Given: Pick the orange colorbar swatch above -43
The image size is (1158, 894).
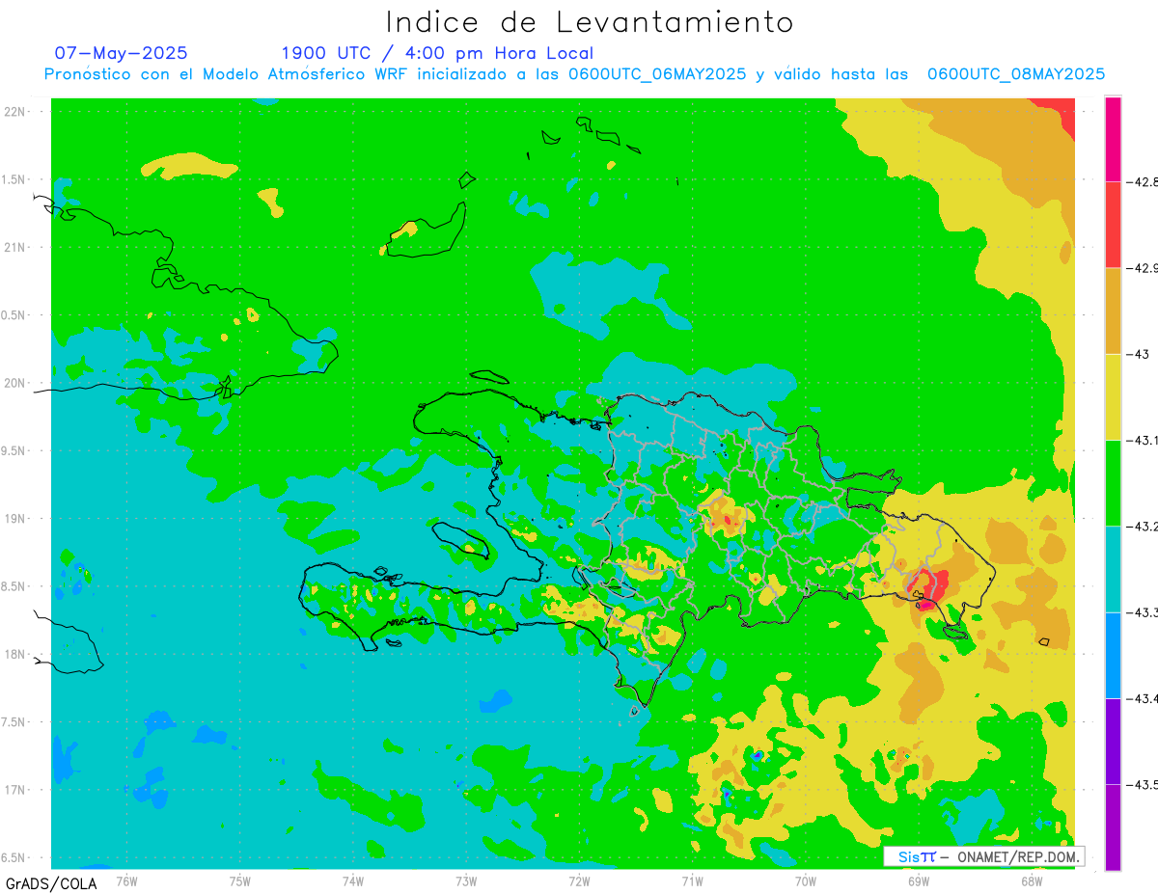Looking at the screenshot, I should click(1113, 311).
